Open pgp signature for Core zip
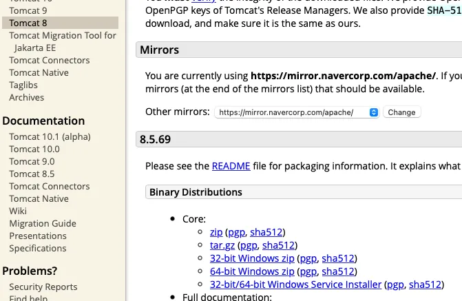The height and width of the screenshot is (301, 462). [x=236, y=232]
